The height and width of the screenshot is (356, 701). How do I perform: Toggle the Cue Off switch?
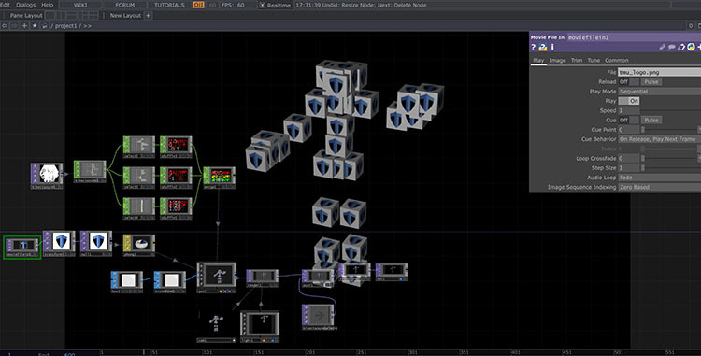click(x=629, y=120)
